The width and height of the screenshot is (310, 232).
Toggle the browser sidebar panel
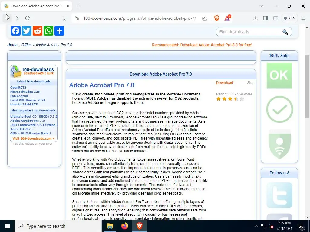(x=265, y=18)
